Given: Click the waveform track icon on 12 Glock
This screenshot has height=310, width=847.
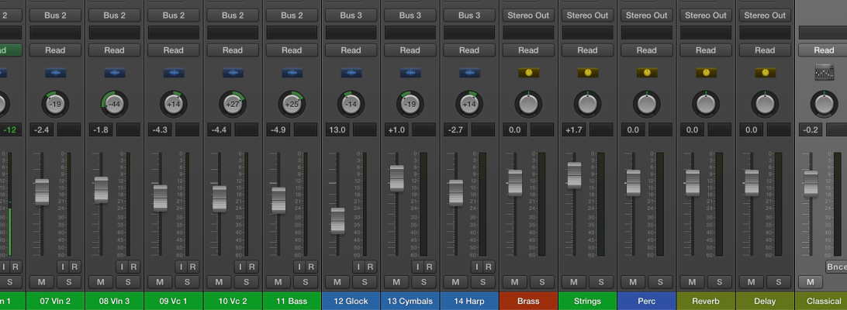Looking at the screenshot, I should pyautogui.click(x=351, y=73).
